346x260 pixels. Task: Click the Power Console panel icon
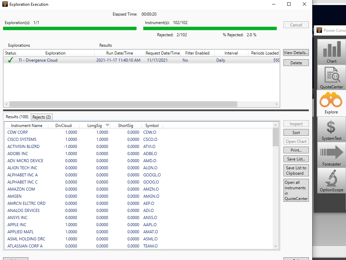(x=319, y=30)
